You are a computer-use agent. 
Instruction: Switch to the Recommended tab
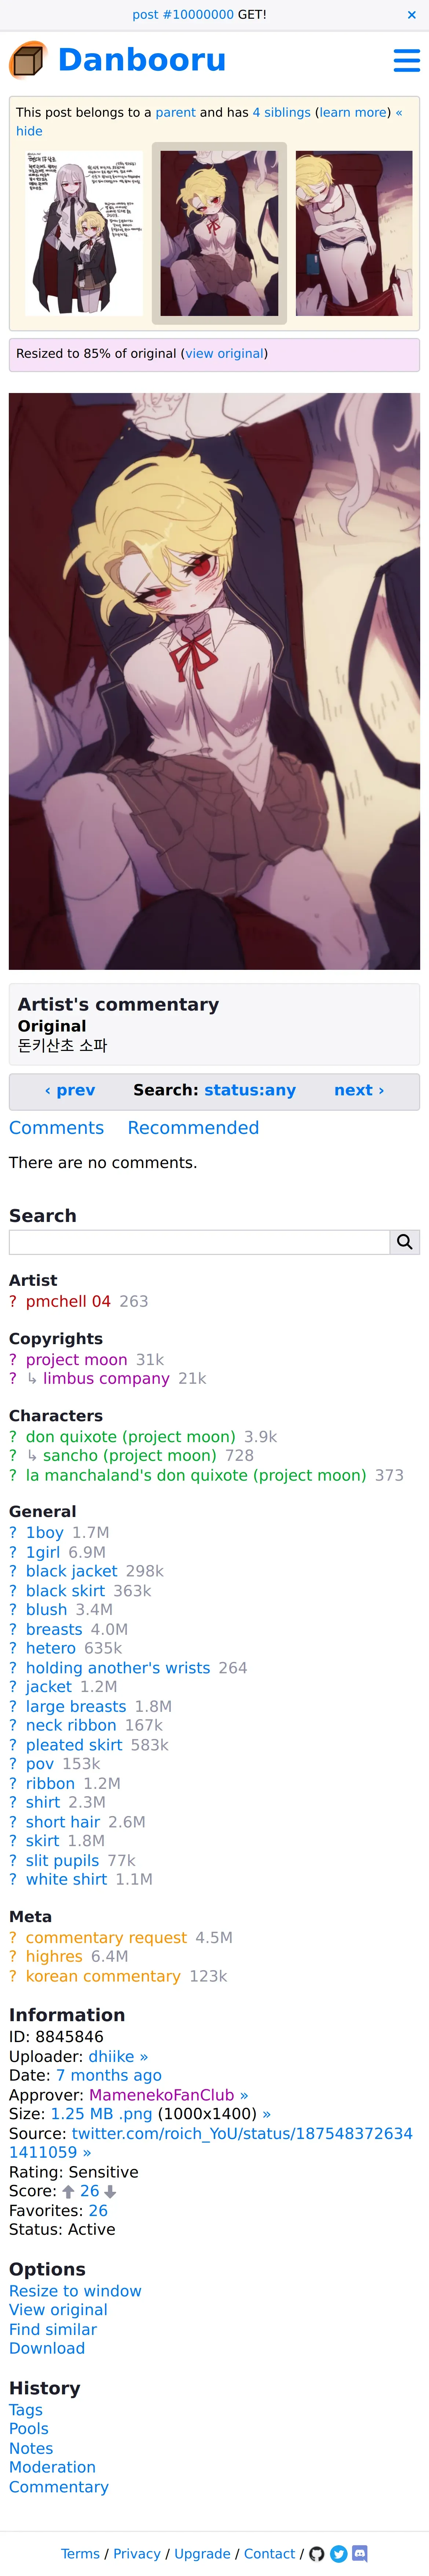pos(193,1127)
